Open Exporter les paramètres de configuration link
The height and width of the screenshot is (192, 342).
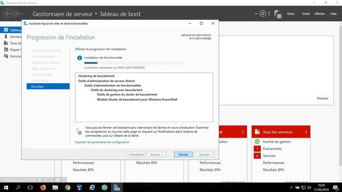pyautogui.click(x=102, y=142)
